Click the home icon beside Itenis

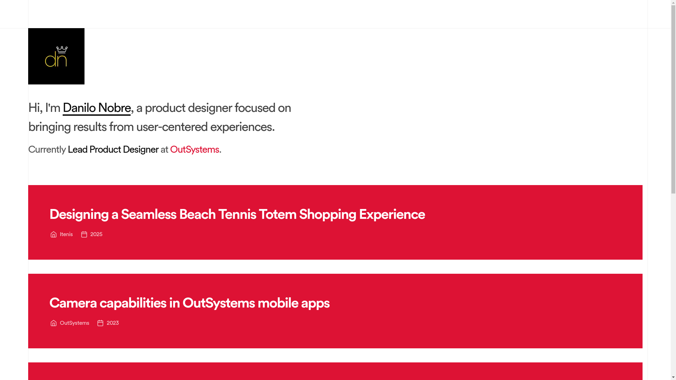[54, 234]
